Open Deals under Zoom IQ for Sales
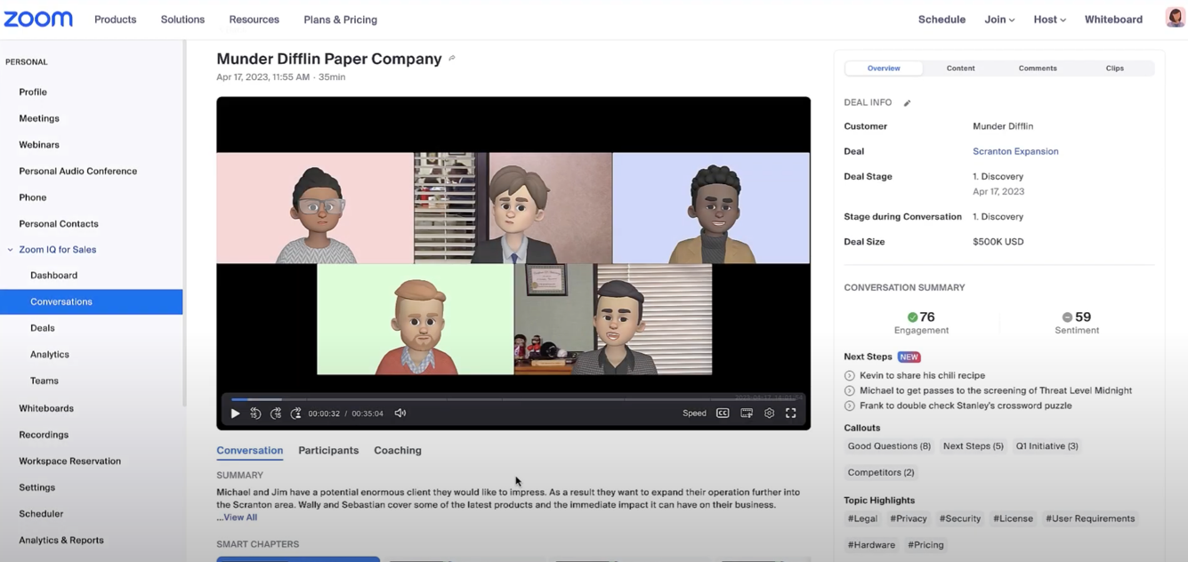The image size is (1188, 562). [43, 328]
